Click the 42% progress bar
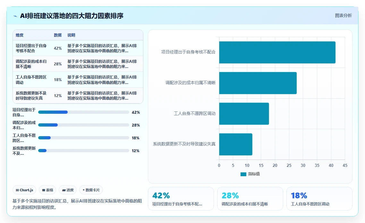This screenshot has height=223, width=365. pos(84,112)
